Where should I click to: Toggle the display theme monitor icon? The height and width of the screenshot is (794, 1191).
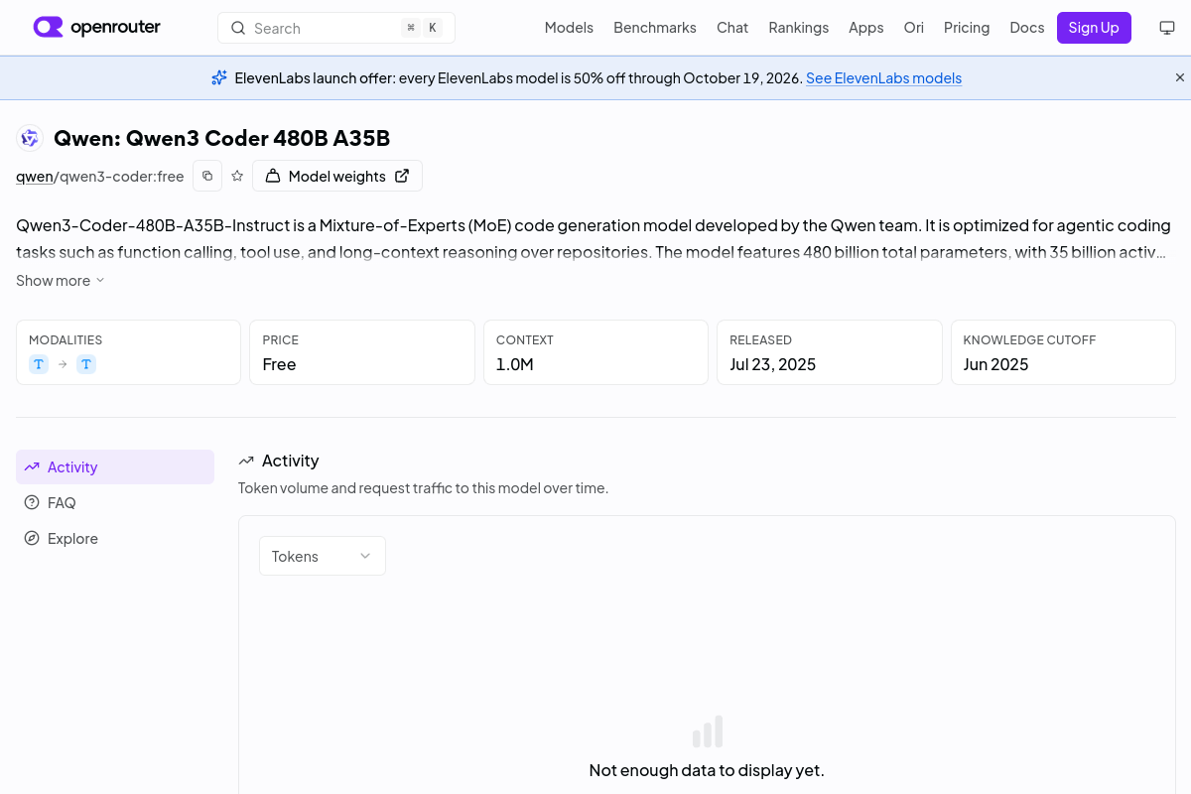[x=1167, y=28]
